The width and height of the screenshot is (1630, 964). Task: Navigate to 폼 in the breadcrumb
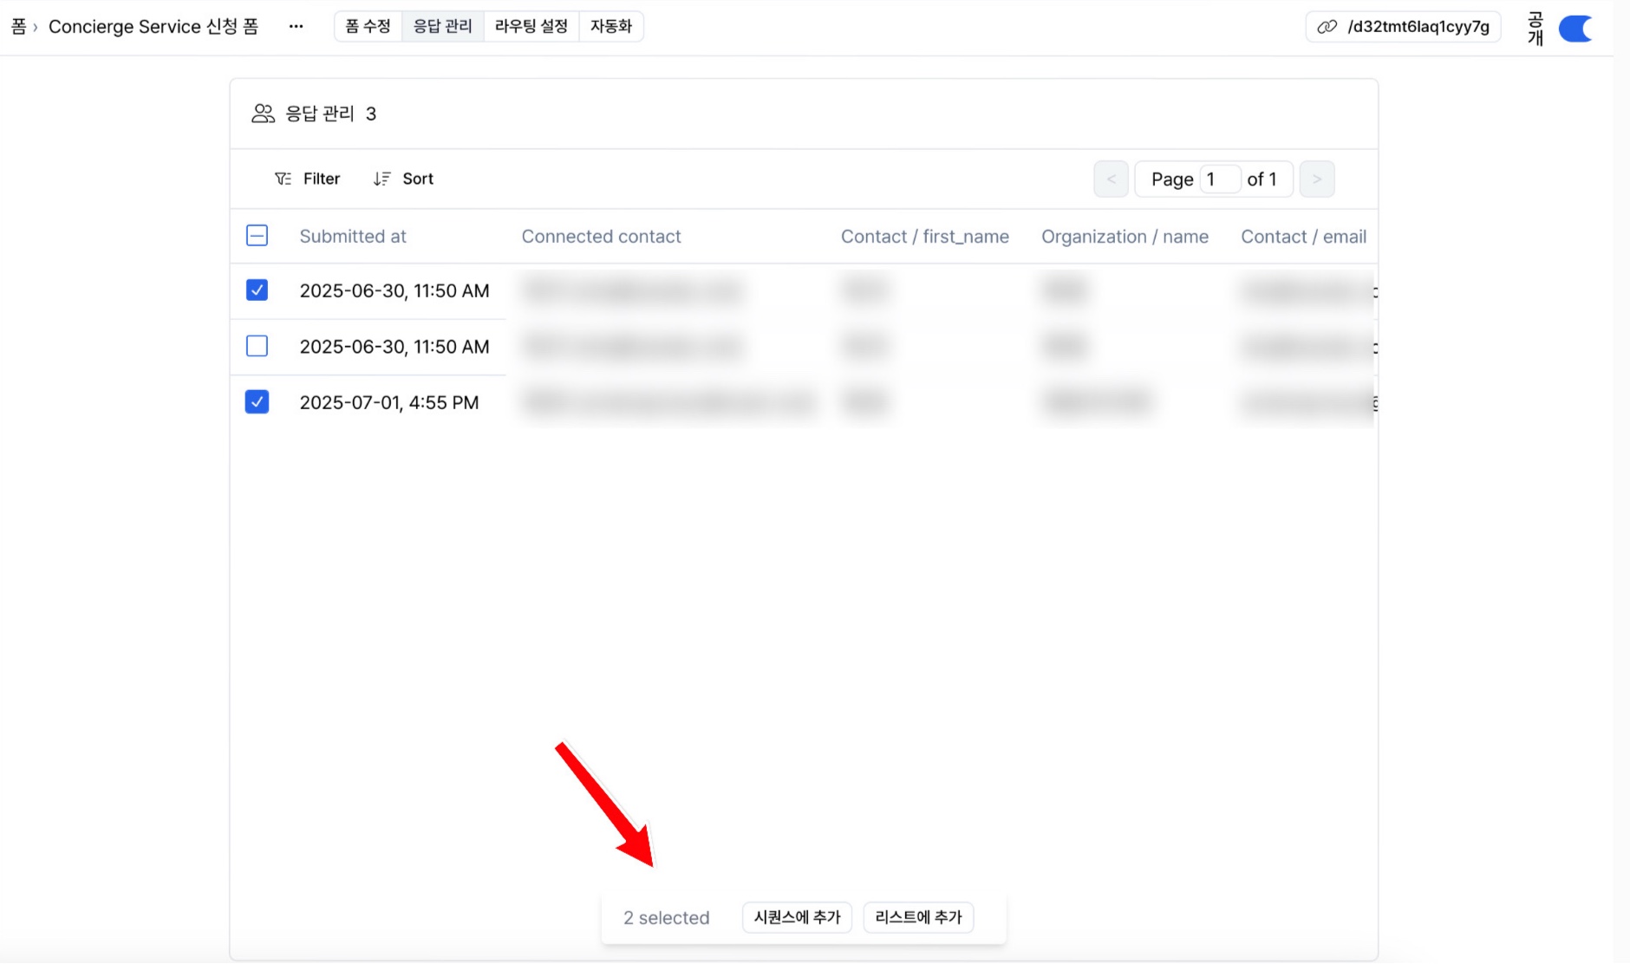[x=18, y=27]
